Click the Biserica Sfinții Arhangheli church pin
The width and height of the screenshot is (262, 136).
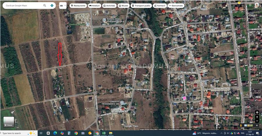click(104, 20)
